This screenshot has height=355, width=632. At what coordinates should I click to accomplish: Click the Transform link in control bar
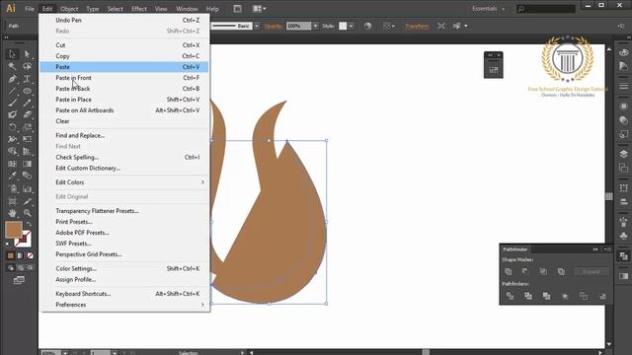tap(417, 26)
